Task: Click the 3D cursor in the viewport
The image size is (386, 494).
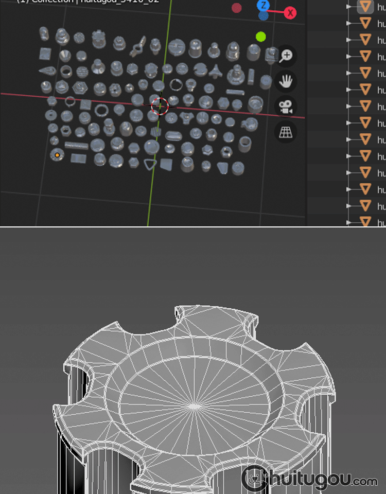Action: pos(160,106)
